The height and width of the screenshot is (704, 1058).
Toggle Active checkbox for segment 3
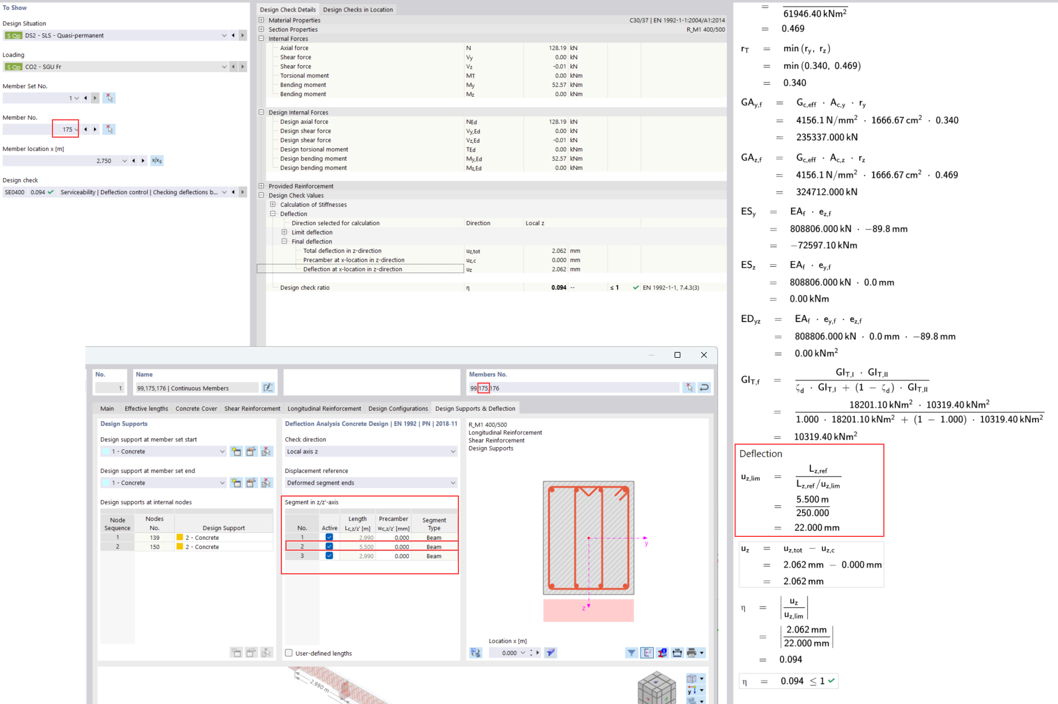click(x=329, y=556)
